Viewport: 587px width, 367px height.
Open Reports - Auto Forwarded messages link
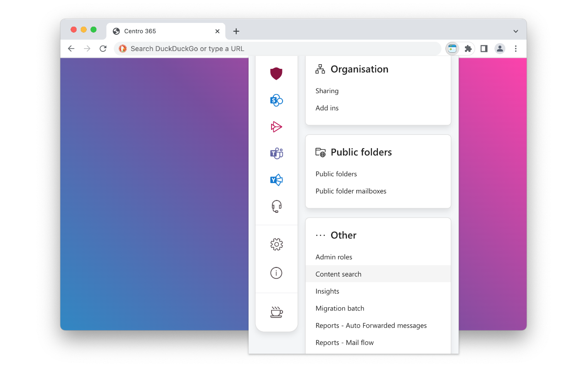tap(371, 325)
